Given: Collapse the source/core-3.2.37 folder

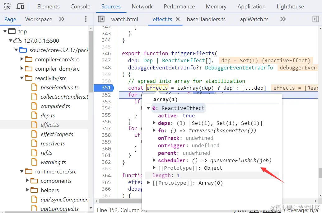Looking at the screenshot, I should (x=16, y=50).
